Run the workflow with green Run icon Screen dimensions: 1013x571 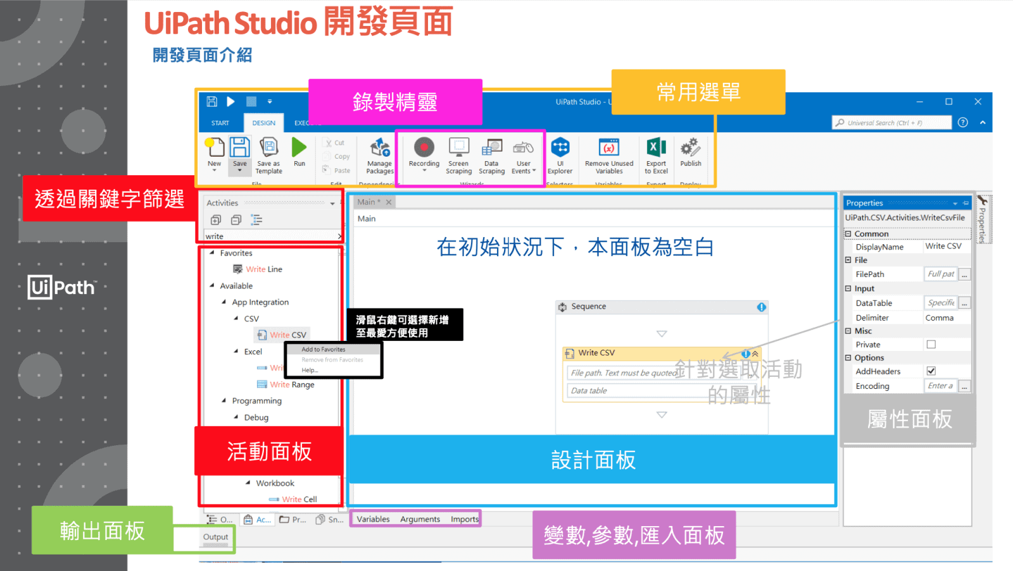tap(299, 147)
